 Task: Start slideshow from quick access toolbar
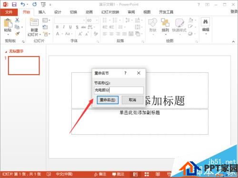(x=43, y=5)
